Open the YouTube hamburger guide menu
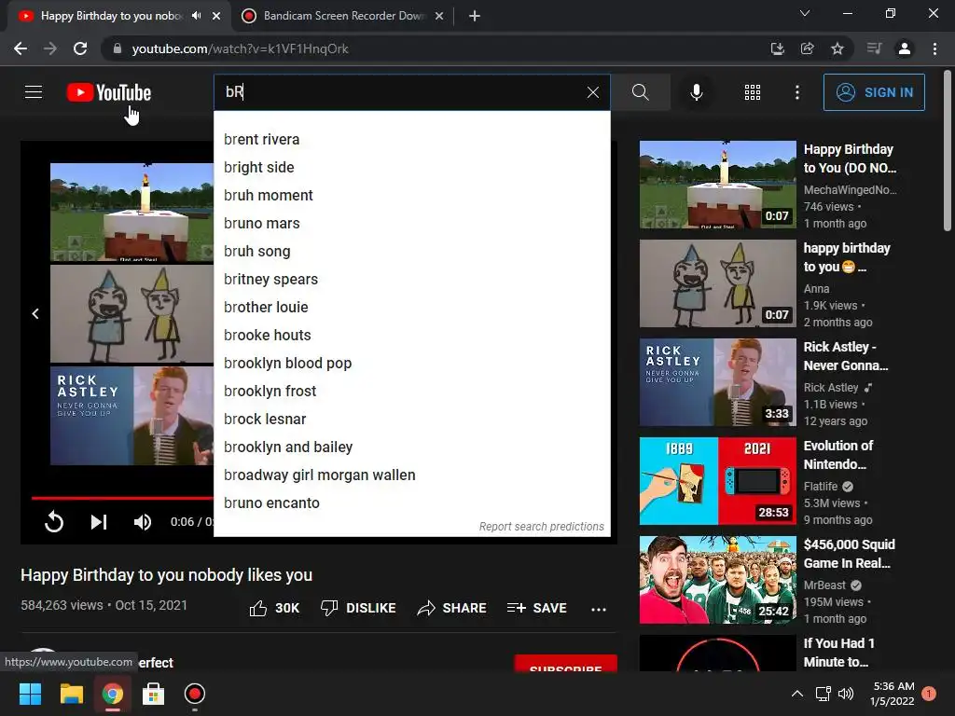Screen dimensions: 955x716 click(x=34, y=92)
